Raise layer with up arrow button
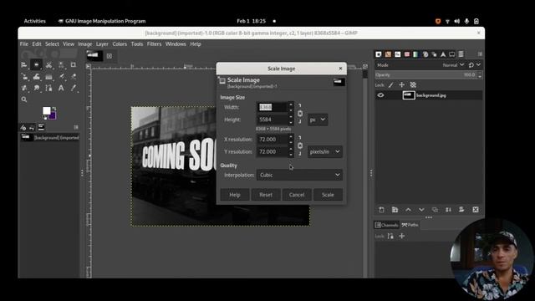 (x=409, y=210)
